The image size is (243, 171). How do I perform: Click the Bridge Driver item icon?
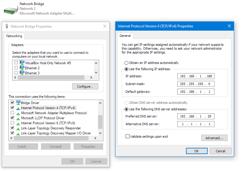tap(18, 103)
